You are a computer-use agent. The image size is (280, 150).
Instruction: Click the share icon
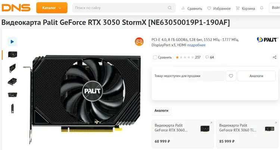pos(274,57)
